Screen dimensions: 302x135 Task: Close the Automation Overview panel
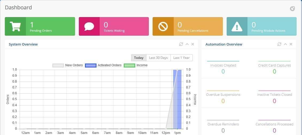pos(291,44)
